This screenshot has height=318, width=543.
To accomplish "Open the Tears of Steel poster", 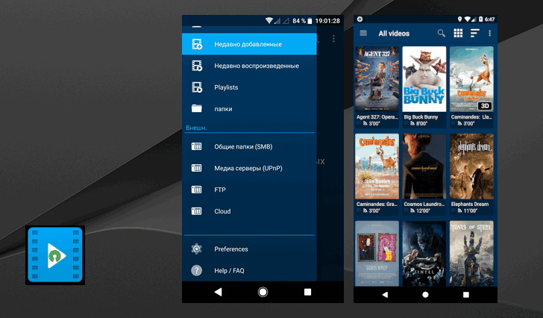I will [471, 254].
